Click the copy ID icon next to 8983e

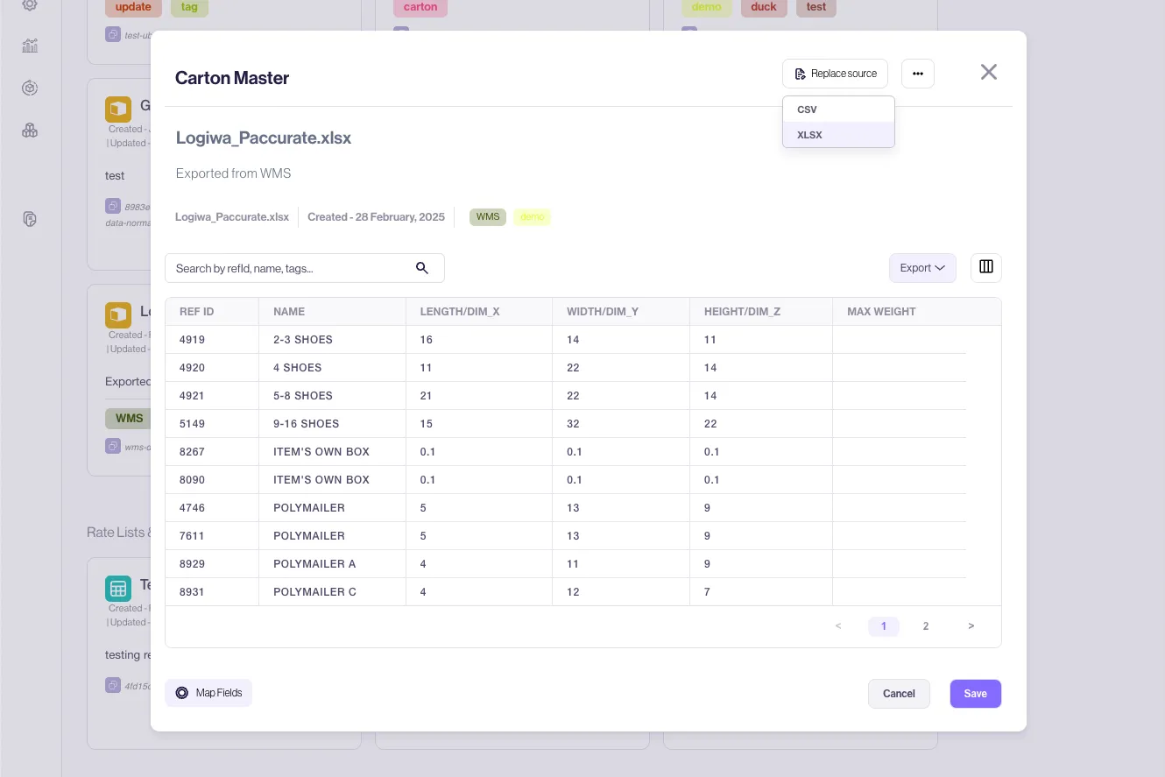113,207
